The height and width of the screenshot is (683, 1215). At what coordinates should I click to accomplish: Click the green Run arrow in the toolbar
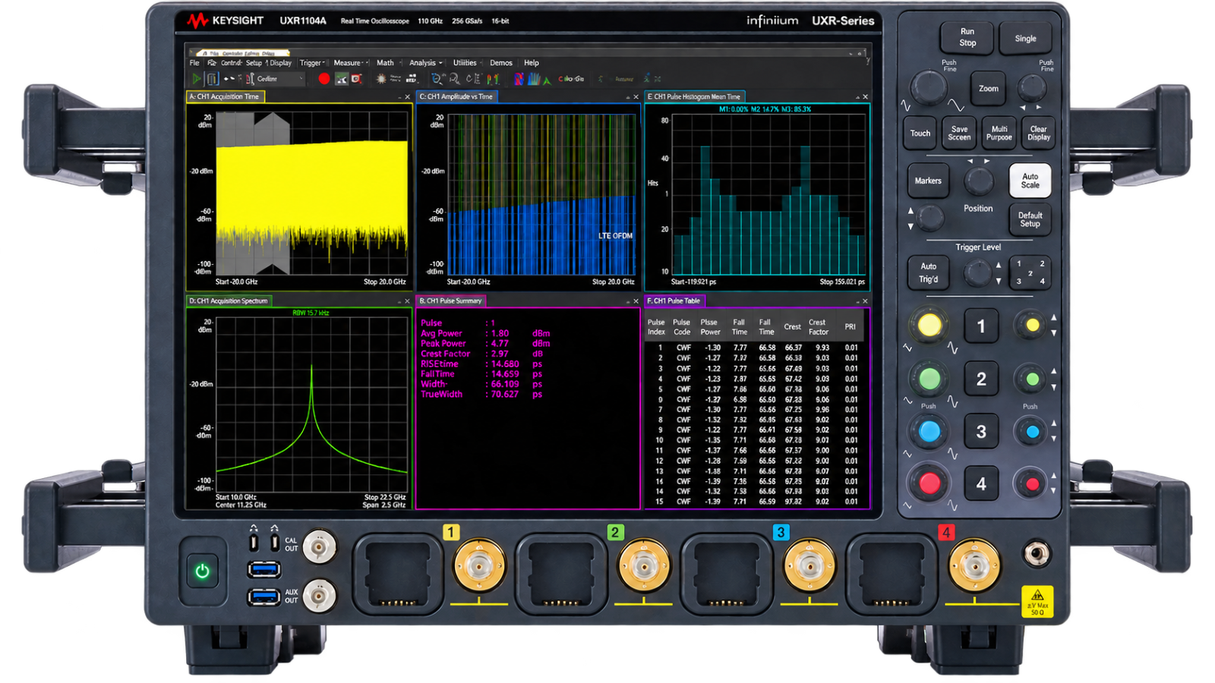(x=197, y=79)
